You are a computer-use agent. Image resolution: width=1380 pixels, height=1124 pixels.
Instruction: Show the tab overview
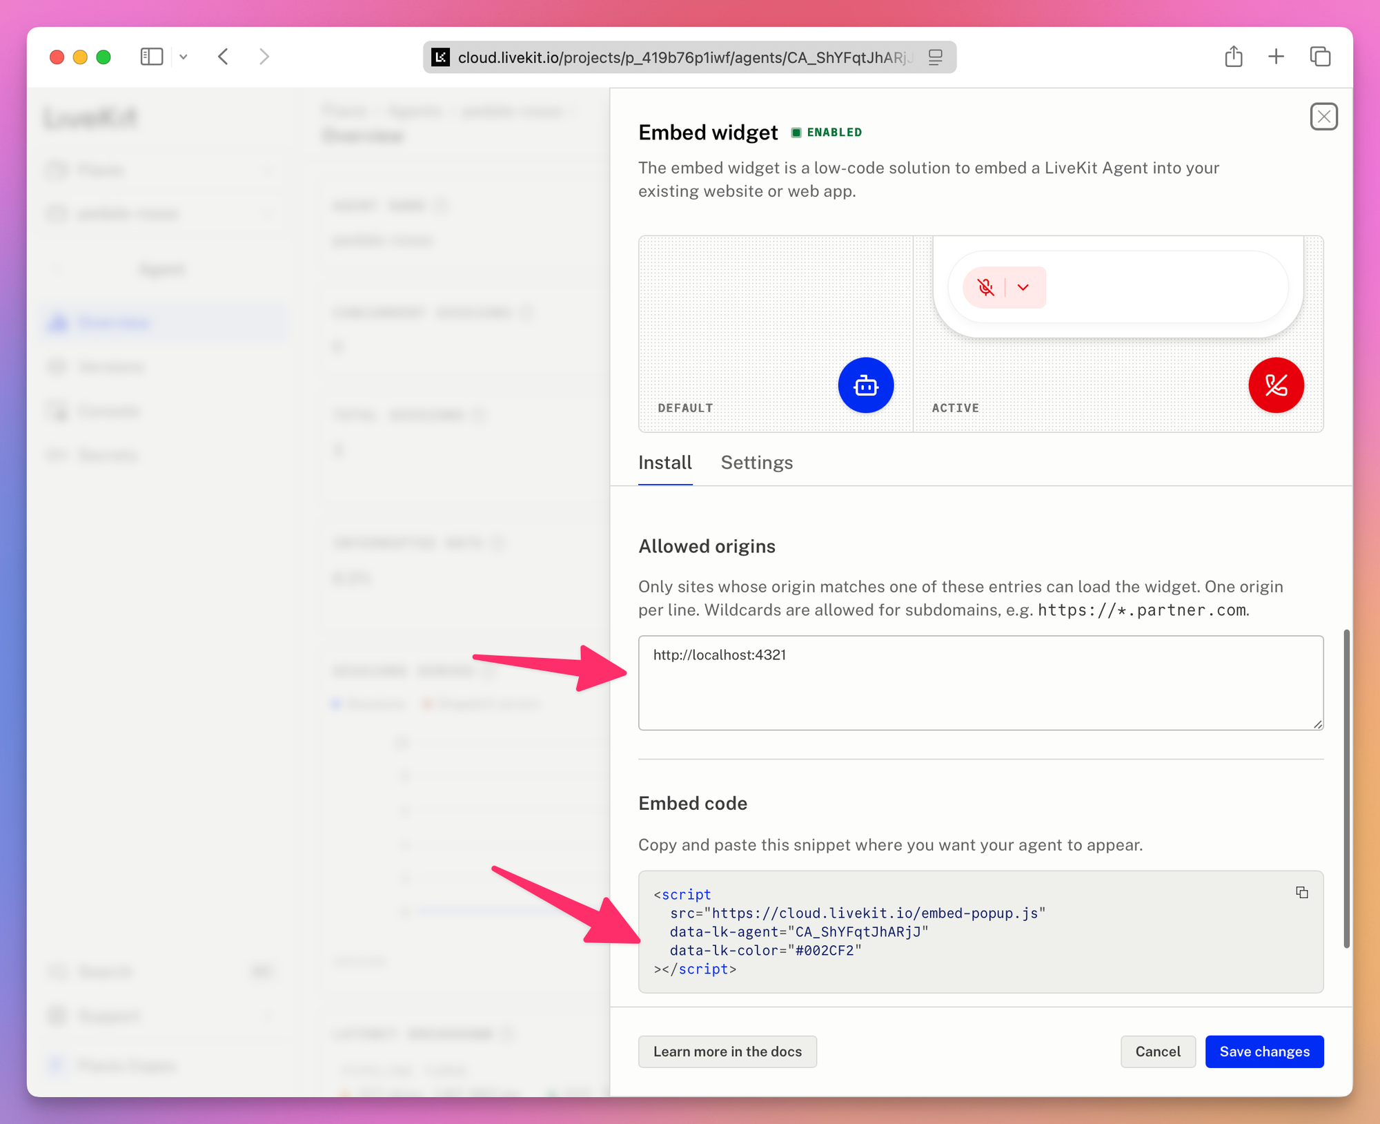(x=1320, y=57)
